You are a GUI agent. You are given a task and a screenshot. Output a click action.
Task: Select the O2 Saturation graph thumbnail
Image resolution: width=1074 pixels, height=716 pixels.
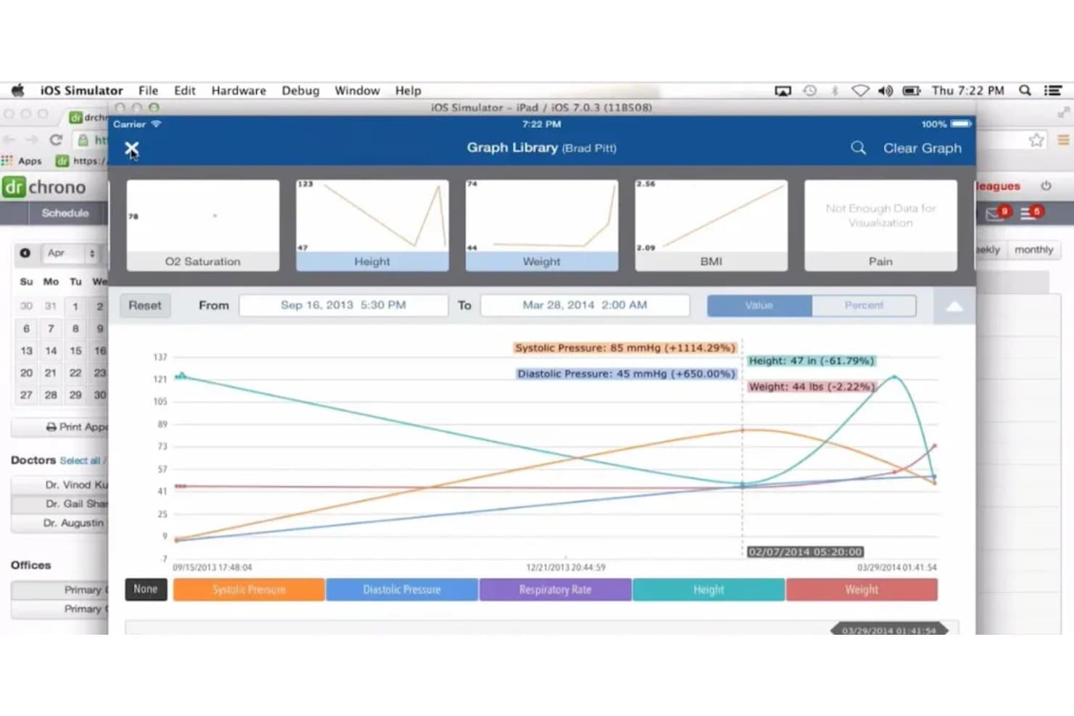[203, 226]
